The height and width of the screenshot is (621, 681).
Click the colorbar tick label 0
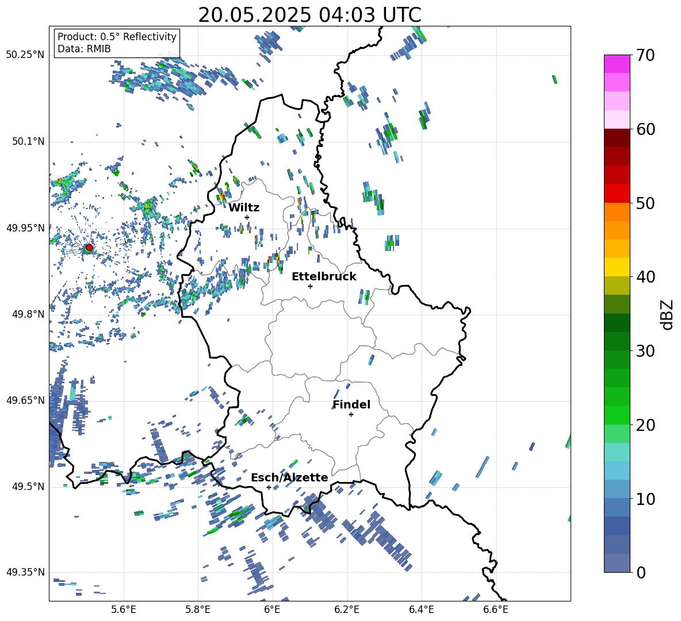pyautogui.click(x=641, y=572)
